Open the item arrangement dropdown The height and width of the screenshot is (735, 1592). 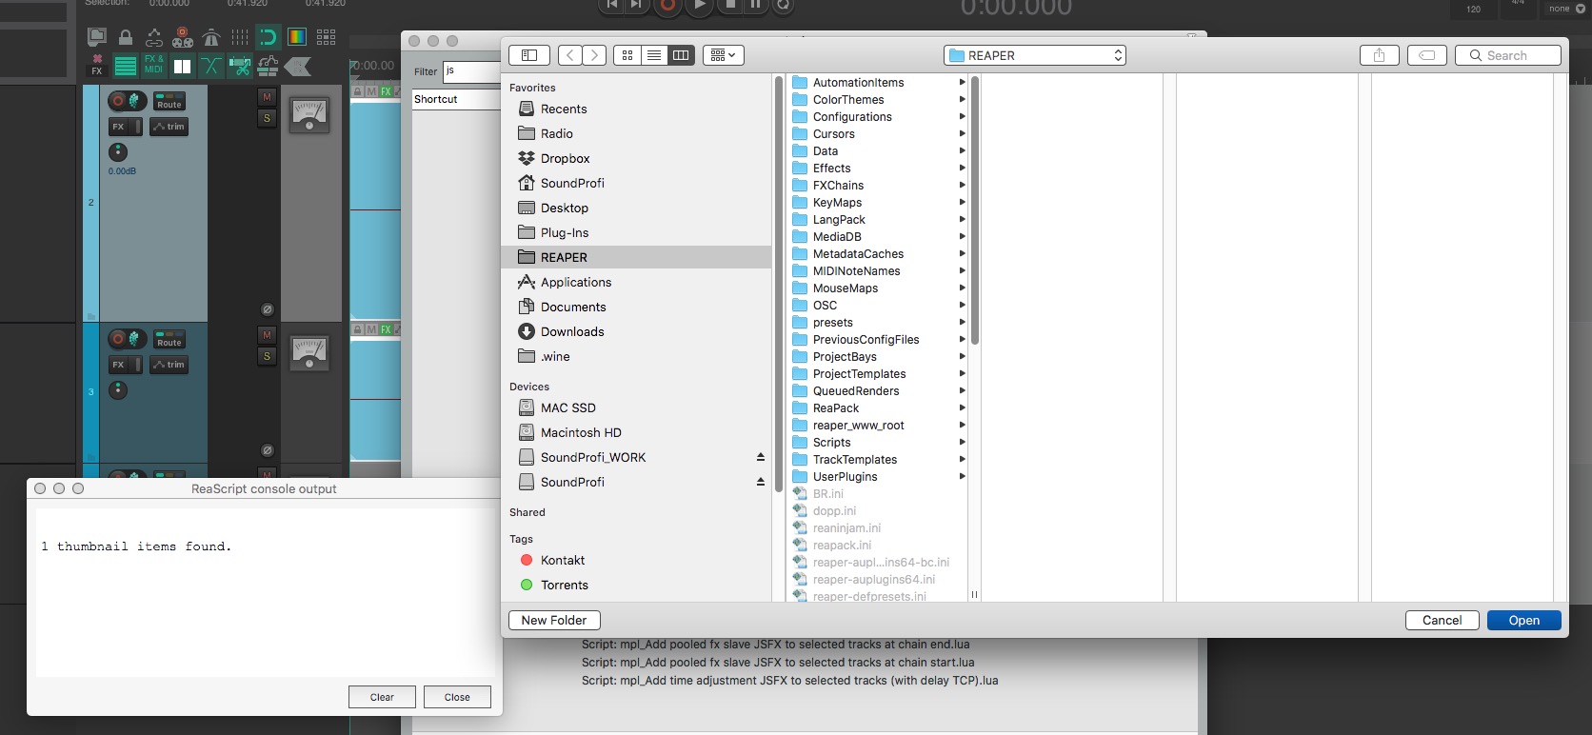click(724, 55)
